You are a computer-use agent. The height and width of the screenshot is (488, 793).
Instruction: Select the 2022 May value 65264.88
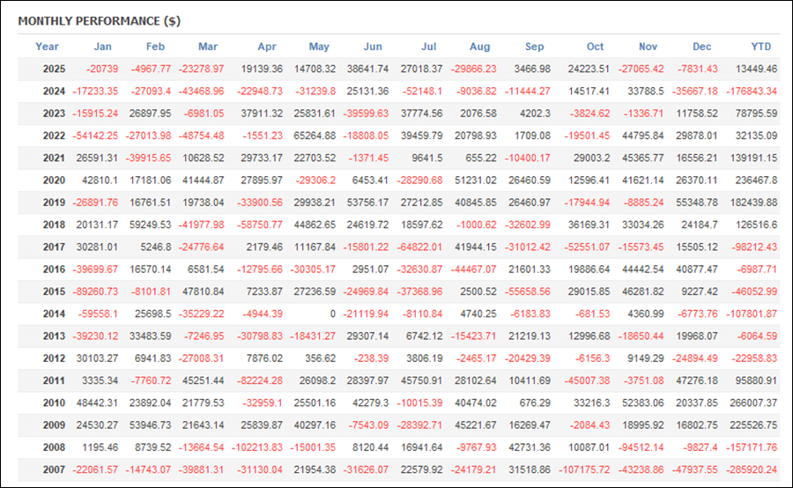(313, 136)
